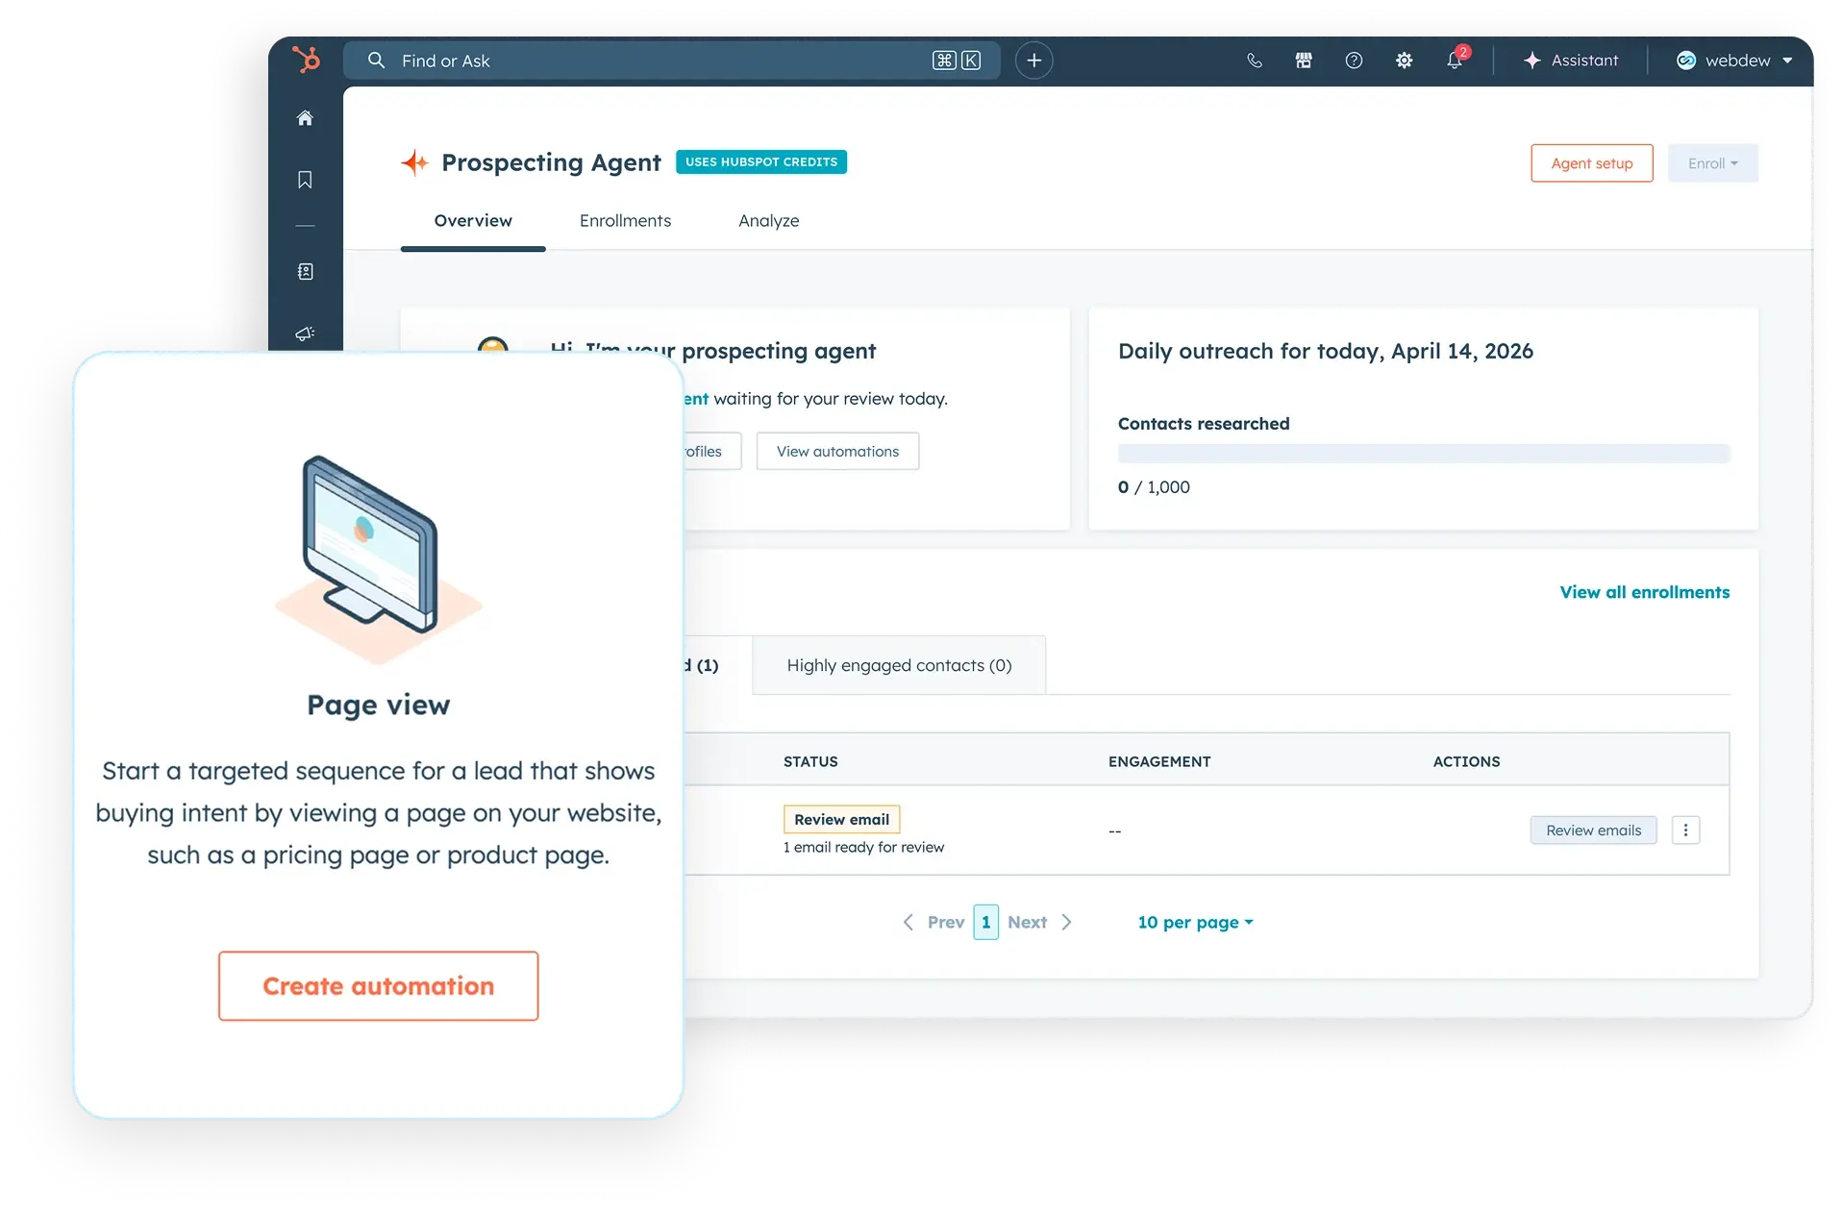Click the search magnifier icon

[x=376, y=61]
